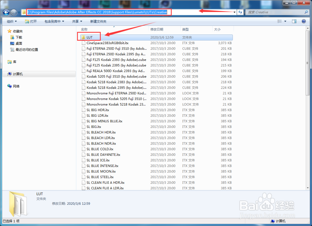Click the change view icon
This screenshot has width=312, height=226.
click(x=280, y=21)
